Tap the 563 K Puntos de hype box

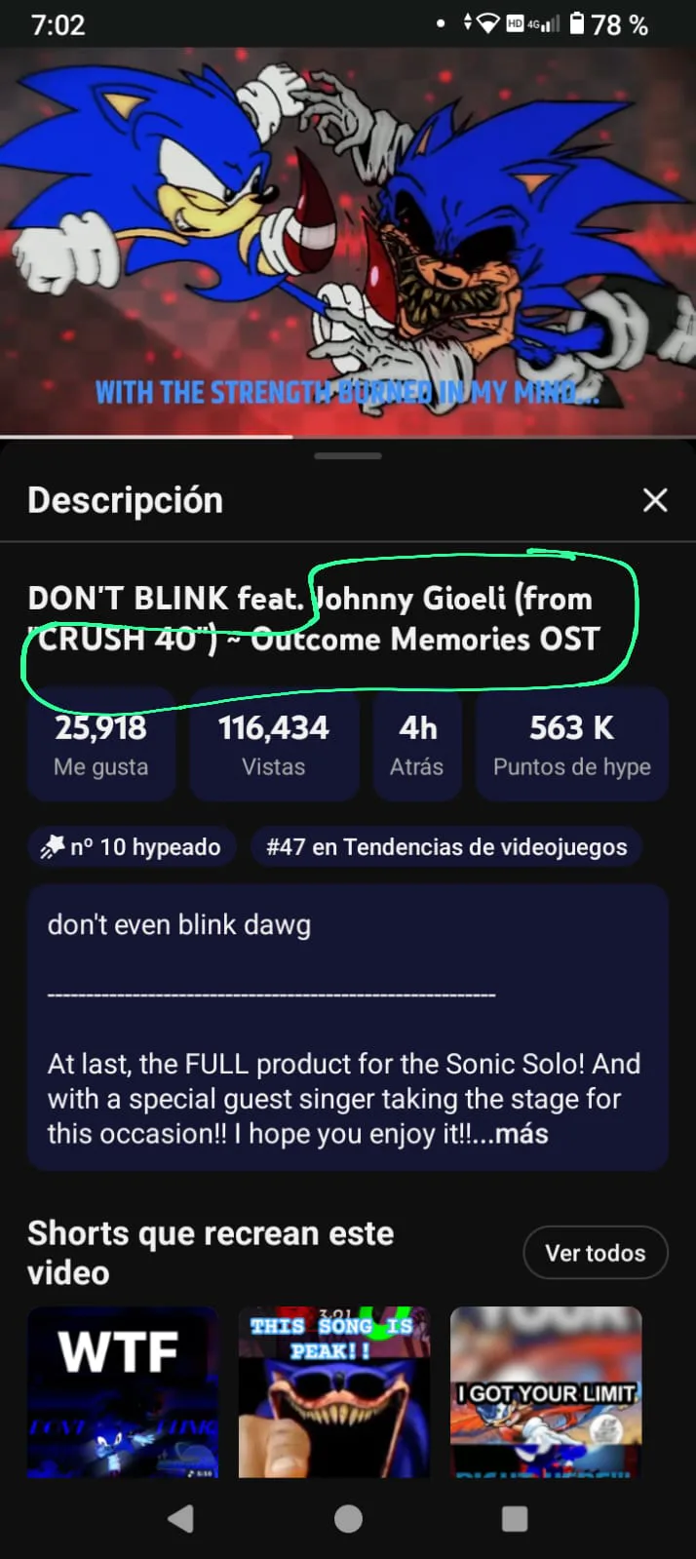tap(571, 745)
